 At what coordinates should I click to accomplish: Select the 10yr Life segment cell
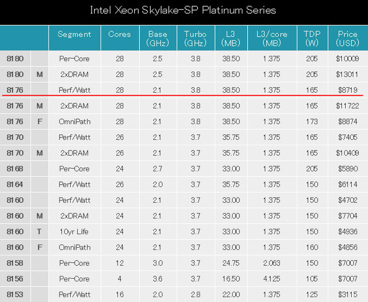(74, 231)
